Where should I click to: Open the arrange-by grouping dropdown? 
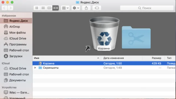click(x=65, y=8)
